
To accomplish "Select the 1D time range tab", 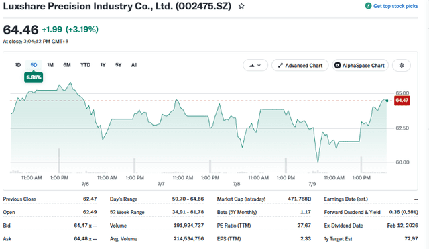I will pyautogui.click(x=18, y=65).
